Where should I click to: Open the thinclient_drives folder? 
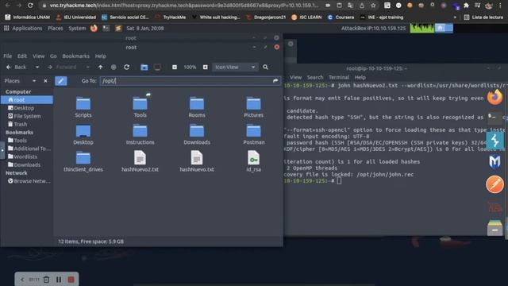coord(83,161)
